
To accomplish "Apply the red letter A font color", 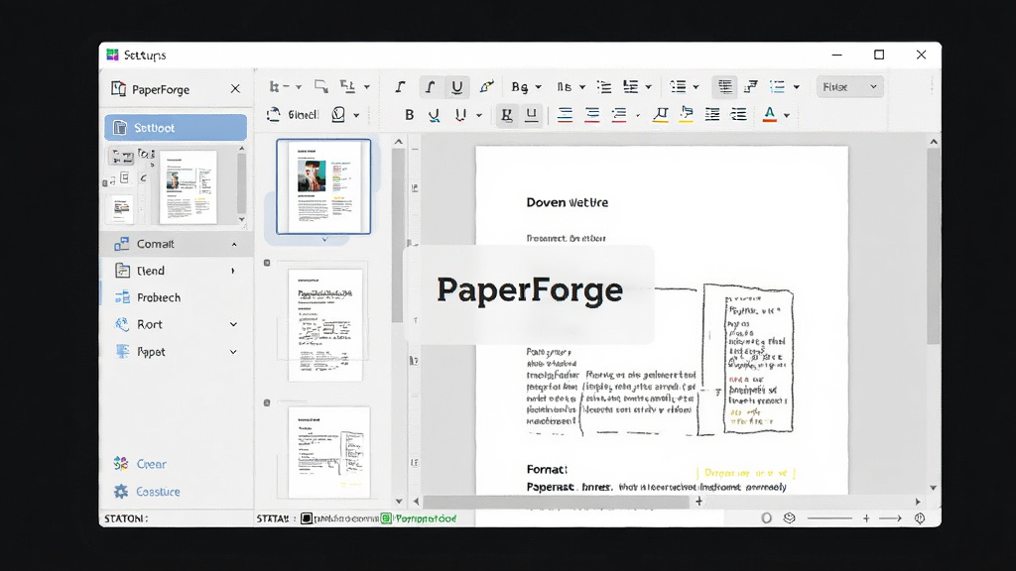I will click(x=769, y=115).
